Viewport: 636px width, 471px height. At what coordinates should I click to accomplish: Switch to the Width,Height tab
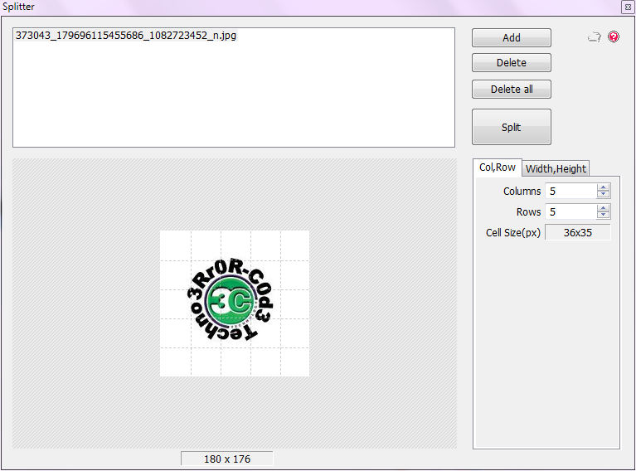pyautogui.click(x=556, y=168)
